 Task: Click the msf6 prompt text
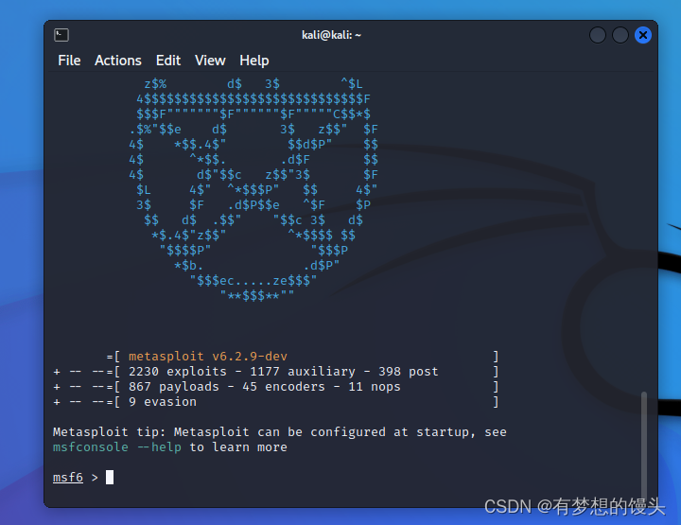(68, 478)
